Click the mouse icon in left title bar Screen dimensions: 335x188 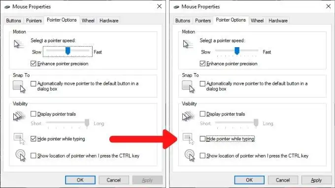tap(7, 7)
